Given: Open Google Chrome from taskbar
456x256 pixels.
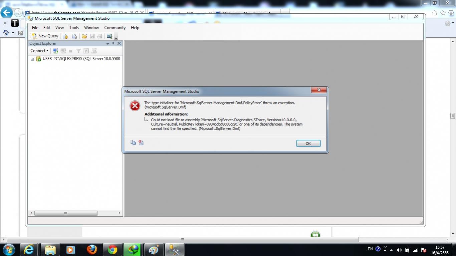Looking at the screenshot, I should [112, 249].
